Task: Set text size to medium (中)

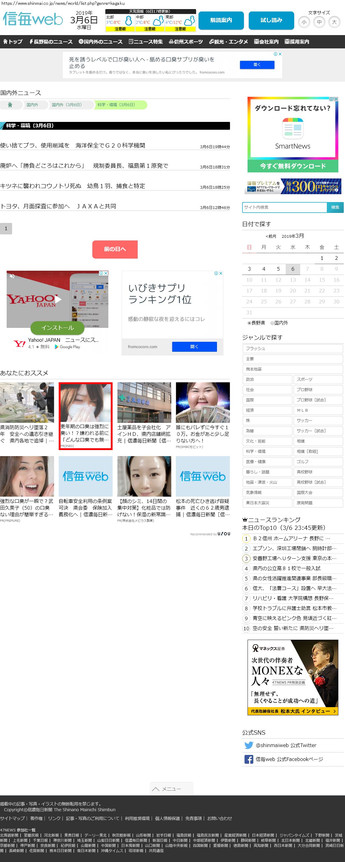Action: coord(319,22)
